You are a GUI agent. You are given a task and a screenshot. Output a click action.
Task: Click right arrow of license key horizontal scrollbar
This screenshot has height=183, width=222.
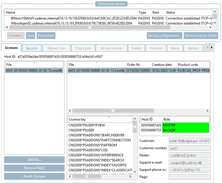point(130,176)
